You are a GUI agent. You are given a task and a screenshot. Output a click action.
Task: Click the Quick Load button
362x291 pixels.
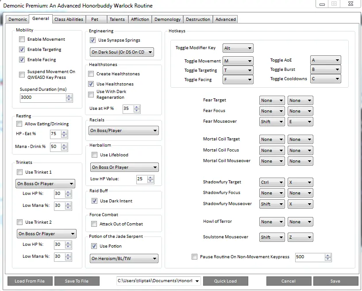click(226, 281)
